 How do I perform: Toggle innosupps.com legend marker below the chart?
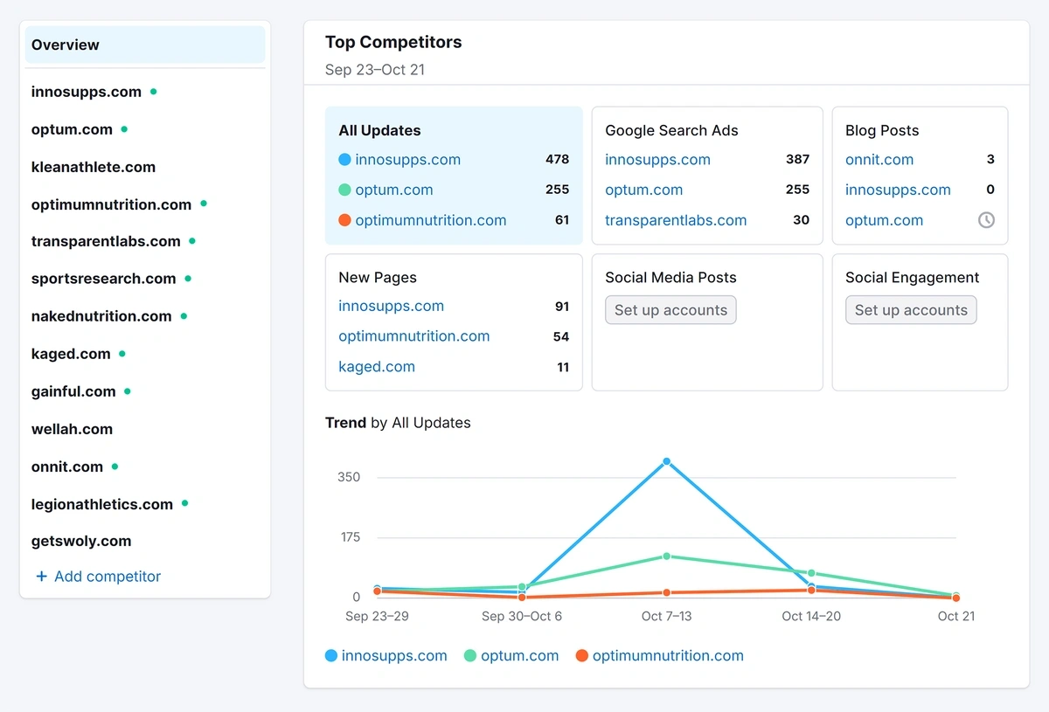point(331,655)
